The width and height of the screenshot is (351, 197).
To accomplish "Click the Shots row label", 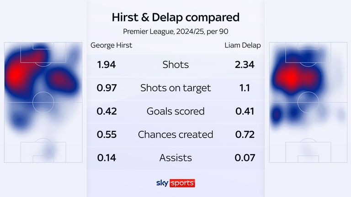I will [x=175, y=64].
